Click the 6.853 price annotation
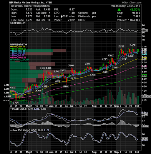 point(111,55)
